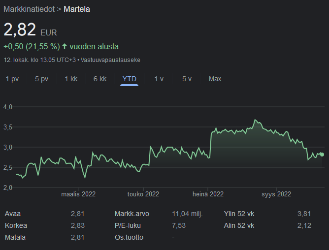Viewport: 329px width, 250px height.
Task: Switch to the 6 kk range tab
Action: pos(100,79)
